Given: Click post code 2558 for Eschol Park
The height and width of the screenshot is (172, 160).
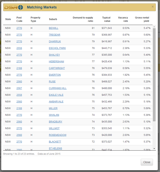Looking at the screenshot, I should tap(19, 48).
